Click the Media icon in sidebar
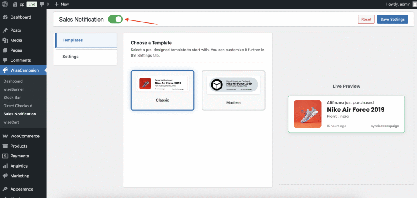 pos(5,40)
